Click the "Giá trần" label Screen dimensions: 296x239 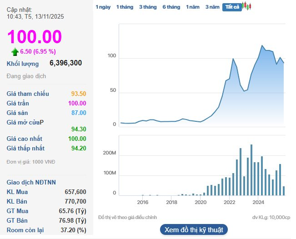pos(19,103)
